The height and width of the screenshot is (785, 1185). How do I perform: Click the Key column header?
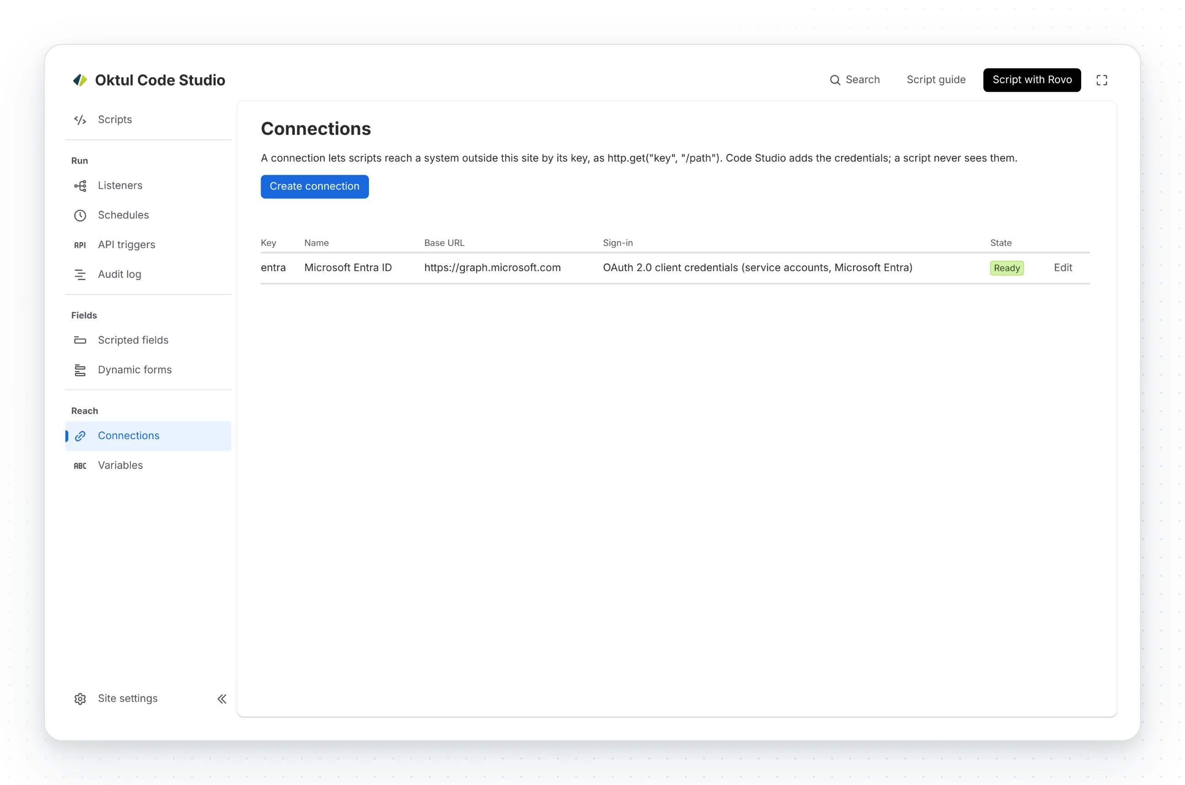click(268, 243)
